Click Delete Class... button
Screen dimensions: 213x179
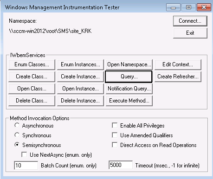pyautogui.click(x=32, y=101)
